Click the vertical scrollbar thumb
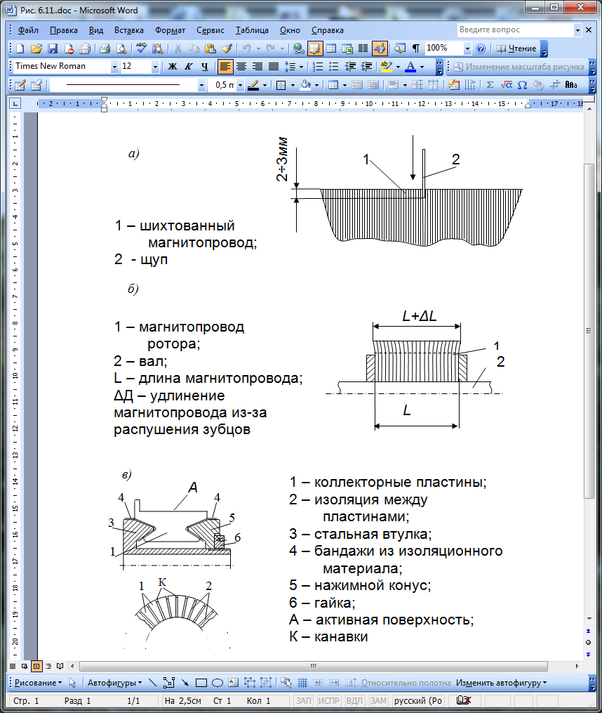The image size is (602, 713). coord(589,331)
